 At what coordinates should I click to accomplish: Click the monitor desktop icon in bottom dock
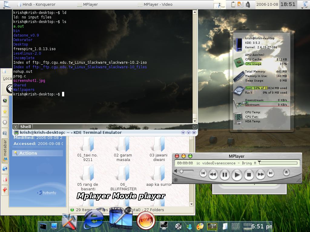[x=54, y=226]
